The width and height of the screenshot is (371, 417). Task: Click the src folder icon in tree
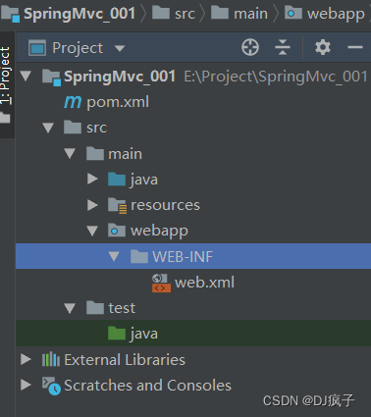(73, 128)
